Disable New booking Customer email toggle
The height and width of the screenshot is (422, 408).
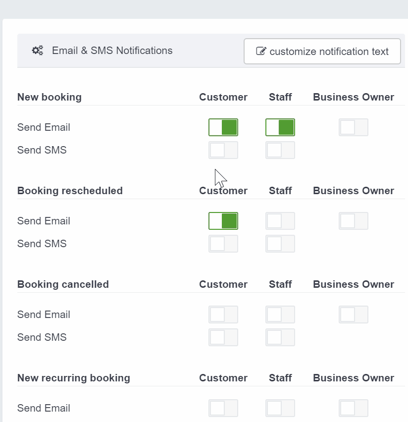(x=223, y=127)
